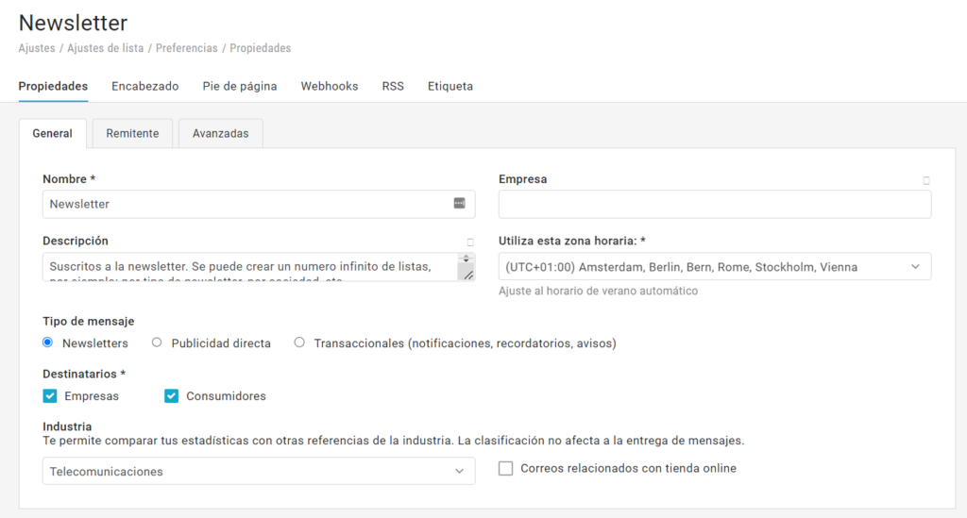Open the time zone dropdown
This screenshot has height=518, width=967.
pos(714,267)
